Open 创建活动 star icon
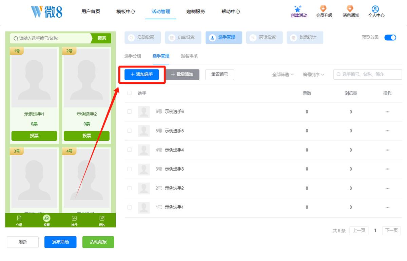 (x=298, y=9)
